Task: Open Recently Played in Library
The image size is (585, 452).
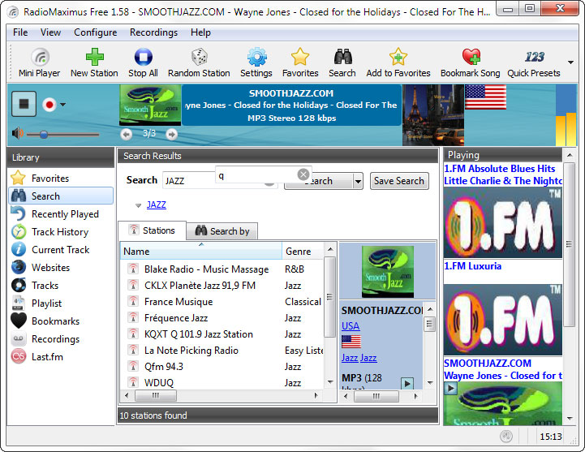Action: (61, 214)
